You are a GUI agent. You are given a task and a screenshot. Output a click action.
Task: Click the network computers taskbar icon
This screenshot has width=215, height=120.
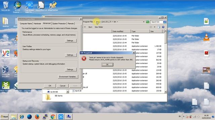(45, 117)
